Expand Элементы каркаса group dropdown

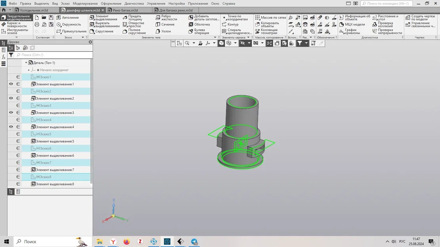pos(248,37)
